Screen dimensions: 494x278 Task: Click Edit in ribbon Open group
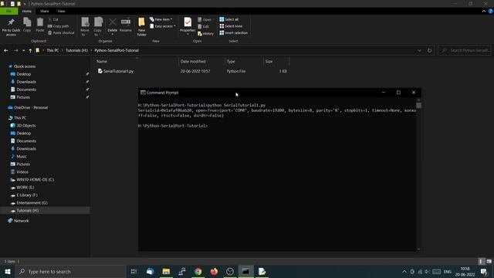point(203,26)
